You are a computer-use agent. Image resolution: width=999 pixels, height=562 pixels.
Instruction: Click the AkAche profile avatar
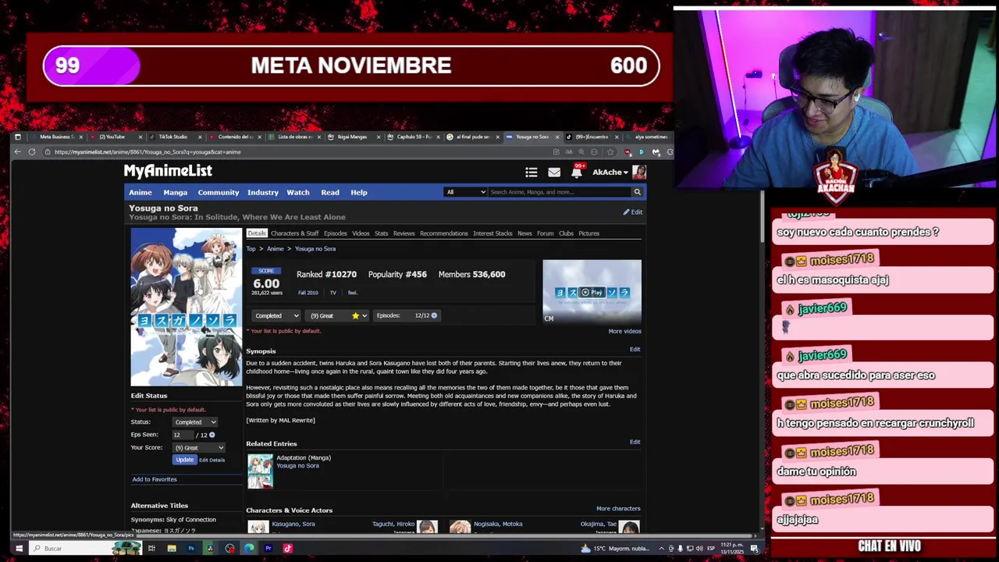point(639,172)
